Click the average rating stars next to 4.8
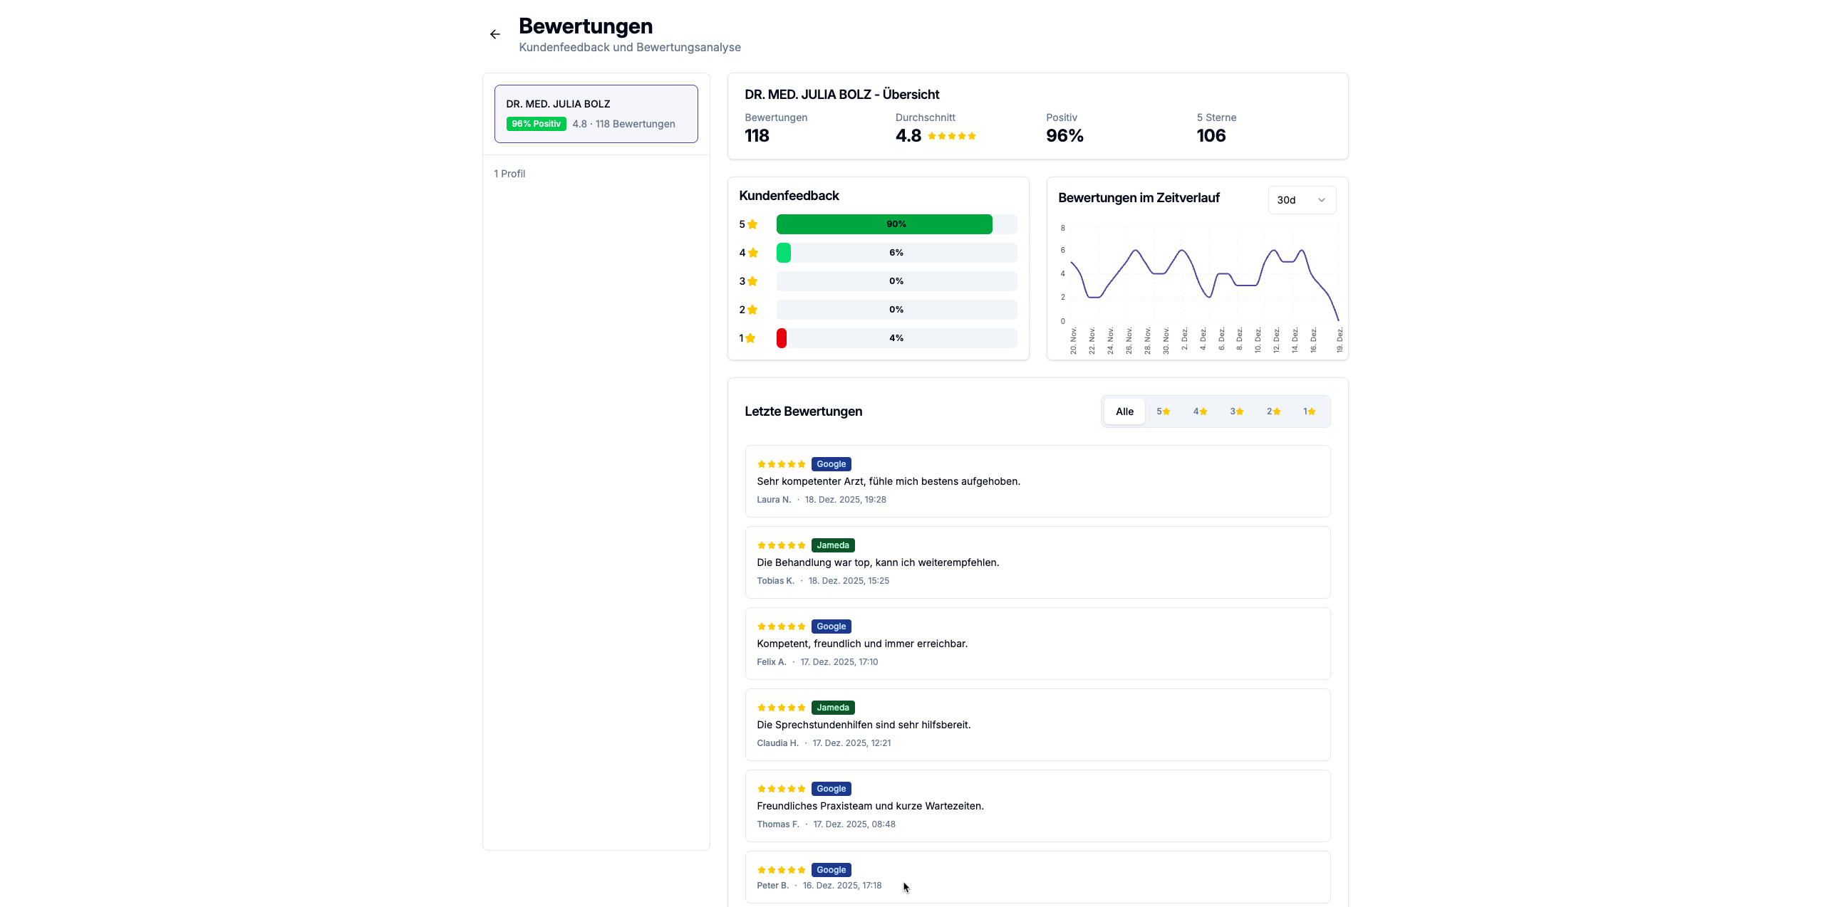Image resolution: width=1829 pixels, height=907 pixels. [951, 136]
